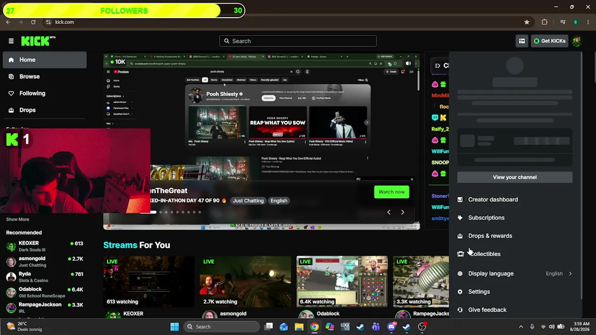This screenshot has height=335, width=596.
Task: Open Browse in the sidebar
Action: [x=44, y=76]
